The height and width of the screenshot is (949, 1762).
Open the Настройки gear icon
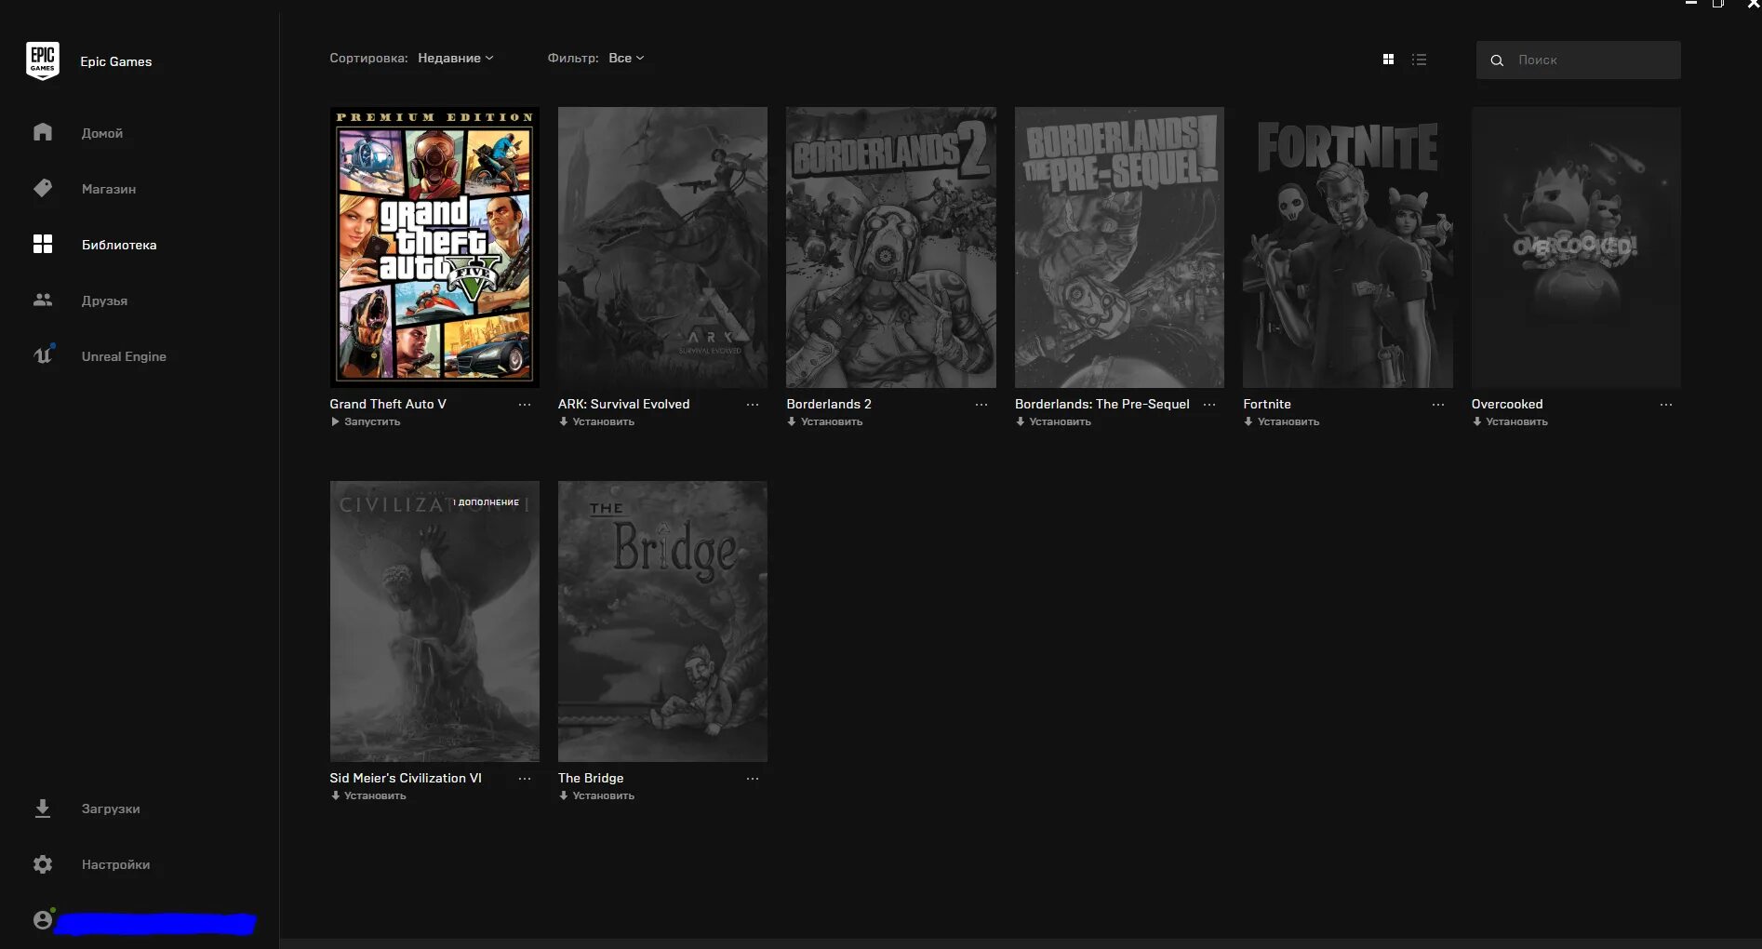[x=43, y=864]
